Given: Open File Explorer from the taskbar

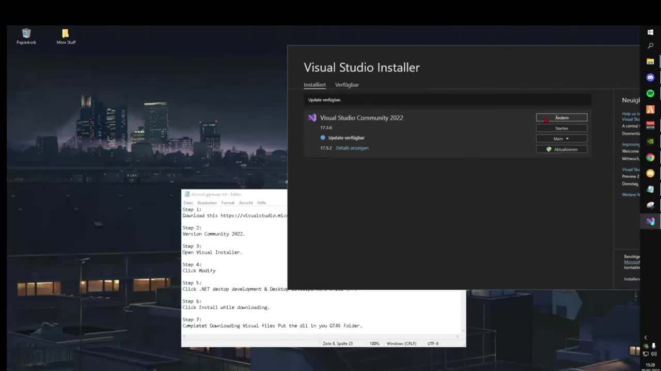Looking at the screenshot, I should tap(650, 61).
